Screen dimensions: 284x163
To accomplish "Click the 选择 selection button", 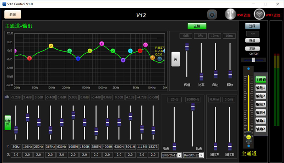I will pyautogui.click(x=252, y=26).
